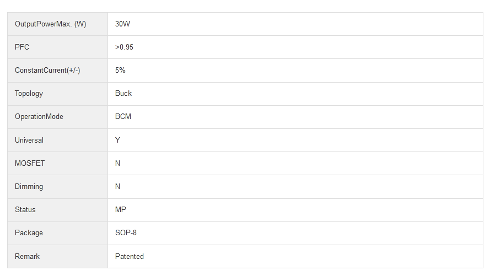Click the MP status value
490x276 pixels.
click(x=121, y=210)
